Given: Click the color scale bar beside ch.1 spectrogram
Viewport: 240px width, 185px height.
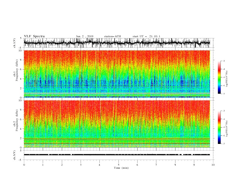Looking at the screenshot, I should (x=219, y=77).
